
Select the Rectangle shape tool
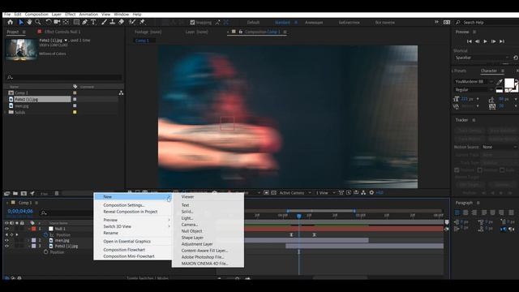76,22
